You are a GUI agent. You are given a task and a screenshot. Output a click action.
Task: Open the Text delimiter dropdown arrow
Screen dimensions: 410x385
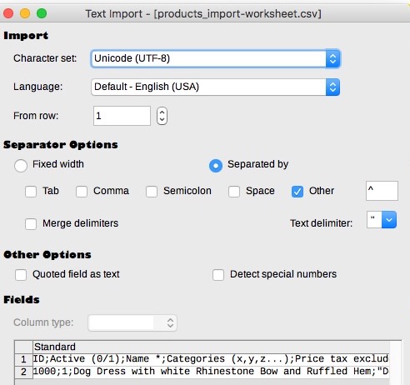[389, 220]
